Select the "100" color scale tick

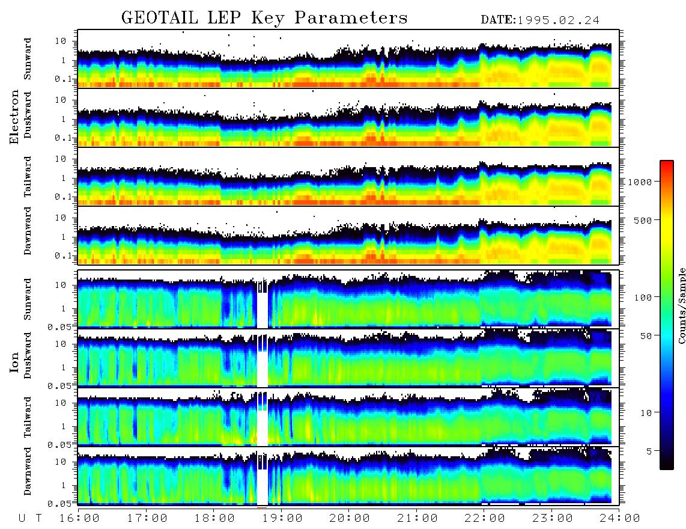point(643,298)
